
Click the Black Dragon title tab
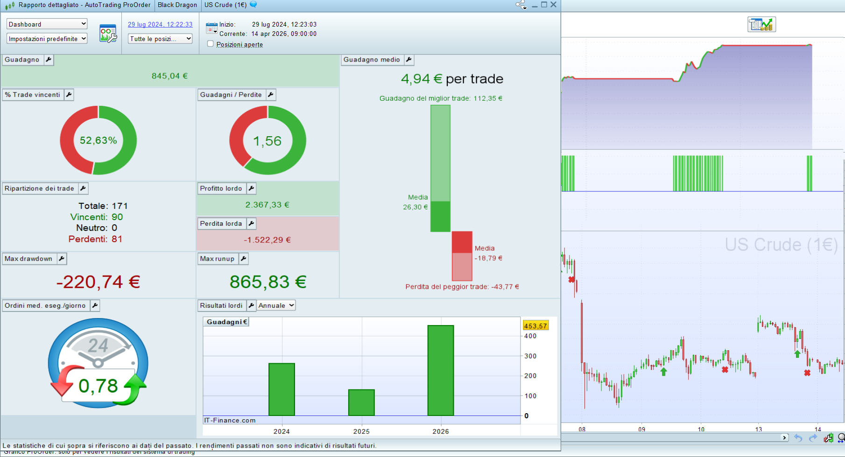tap(177, 5)
